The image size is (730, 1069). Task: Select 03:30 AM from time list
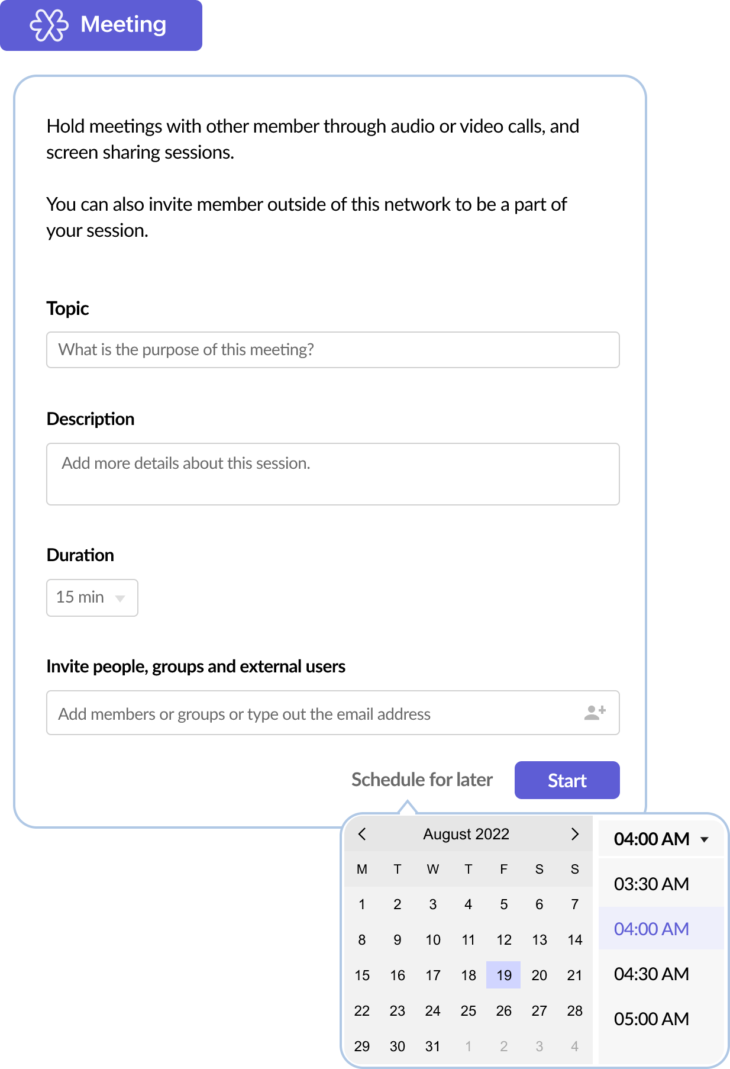(651, 884)
